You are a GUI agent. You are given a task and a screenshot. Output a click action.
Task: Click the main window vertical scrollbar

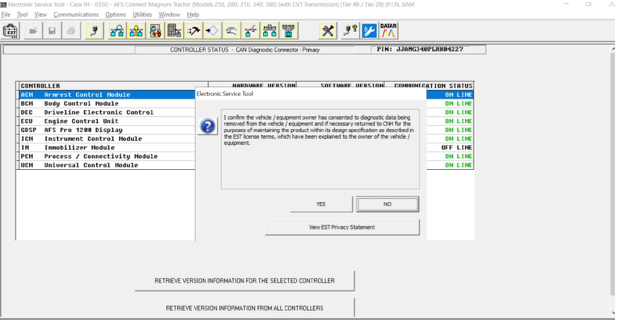tap(613, 181)
